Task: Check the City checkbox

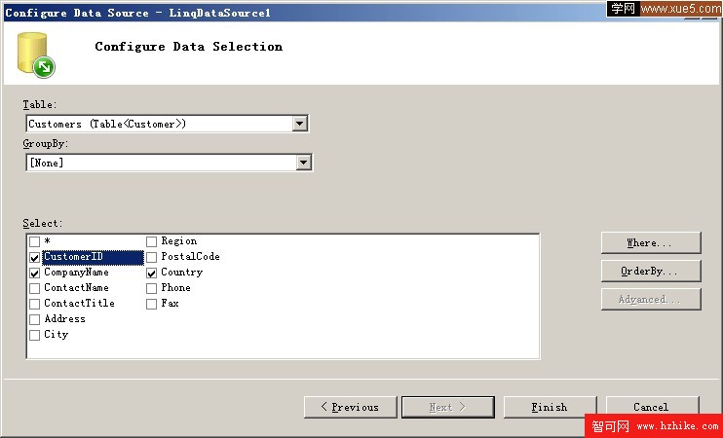Action: [x=34, y=335]
